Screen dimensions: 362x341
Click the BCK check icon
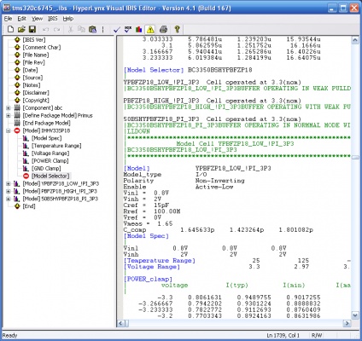tap(128, 29)
